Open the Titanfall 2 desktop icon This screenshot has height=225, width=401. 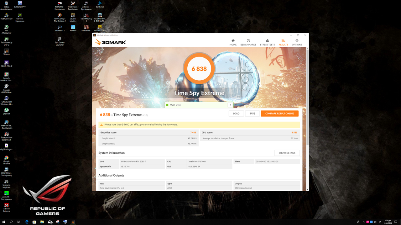(x=60, y=28)
